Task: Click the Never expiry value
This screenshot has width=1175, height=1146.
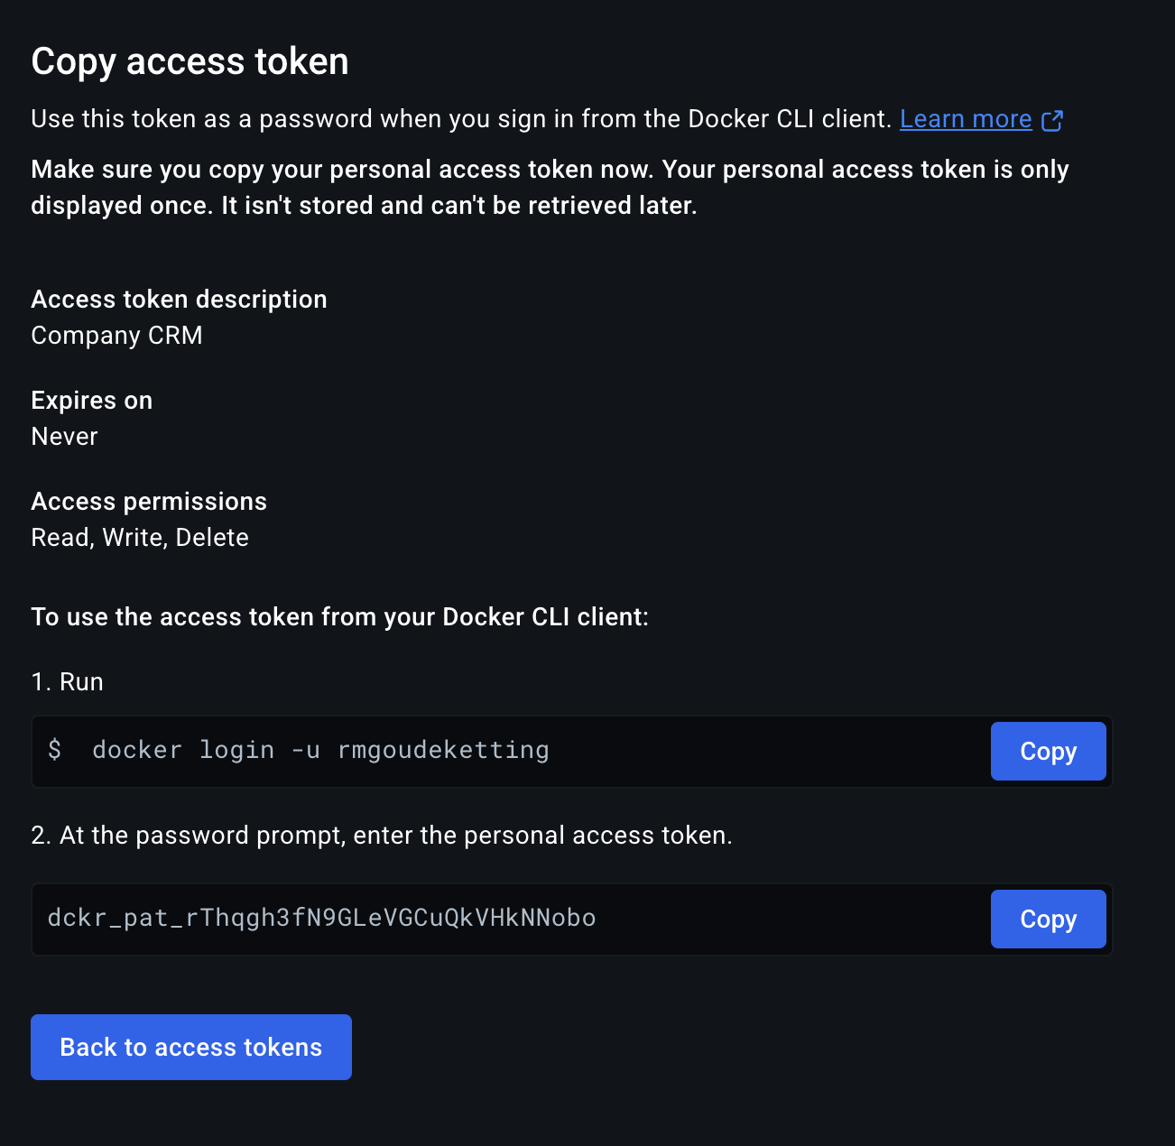Action: (x=64, y=436)
